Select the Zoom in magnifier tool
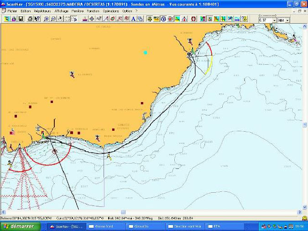The width and height of the screenshot is (308, 231). point(47,19)
